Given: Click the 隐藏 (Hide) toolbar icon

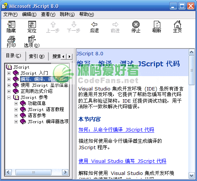Looking at the screenshot, I should point(11,24).
